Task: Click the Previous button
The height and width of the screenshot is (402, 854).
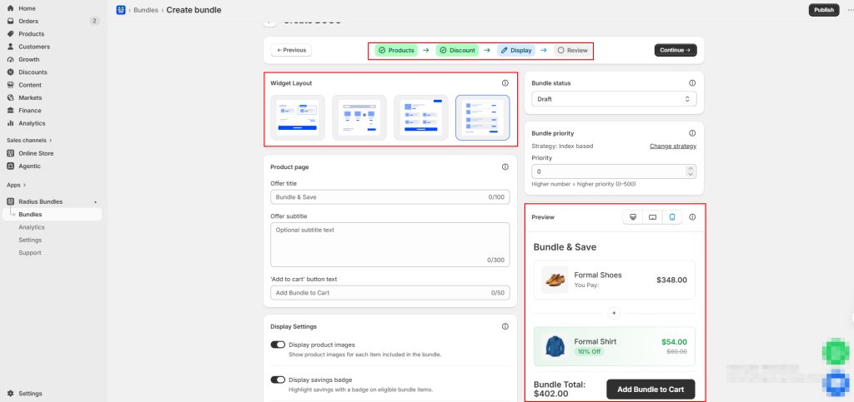Action: (x=291, y=50)
